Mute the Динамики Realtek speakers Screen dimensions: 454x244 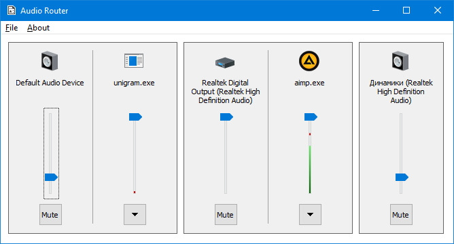(x=401, y=215)
